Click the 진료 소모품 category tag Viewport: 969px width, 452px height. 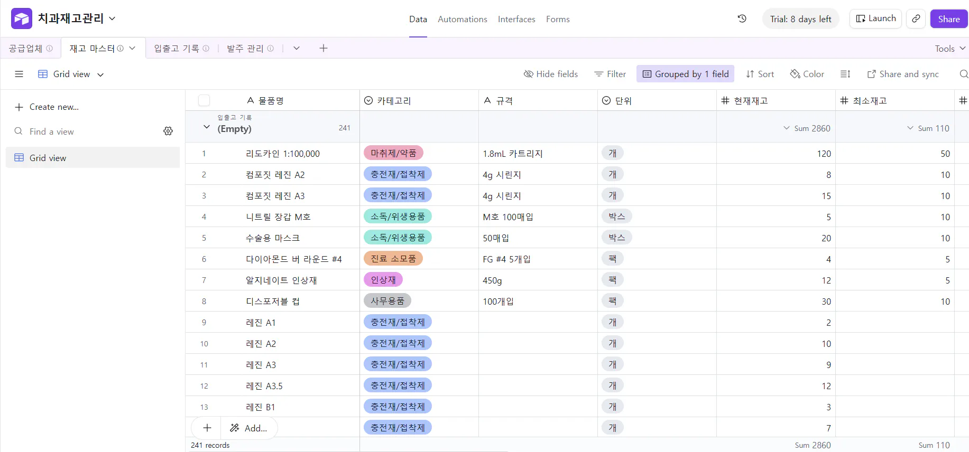393,259
